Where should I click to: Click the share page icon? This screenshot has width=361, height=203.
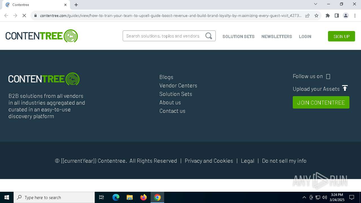pyautogui.click(x=307, y=16)
